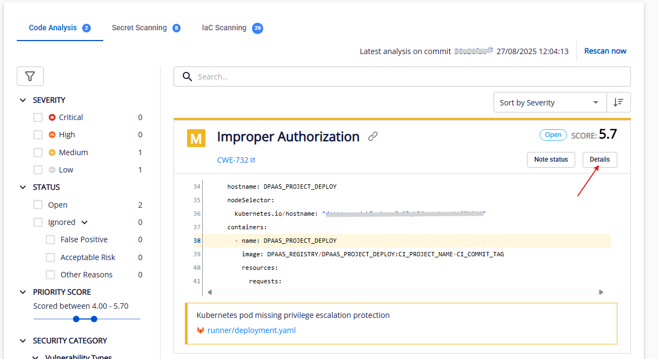Click the yellow Medium severity M badge
The width and height of the screenshot is (659, 359).
[196, 138]
